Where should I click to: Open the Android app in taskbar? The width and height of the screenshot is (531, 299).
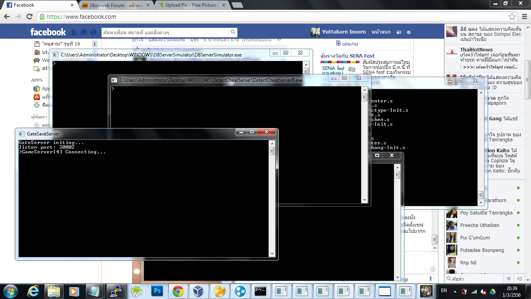[x=137, y=291]
